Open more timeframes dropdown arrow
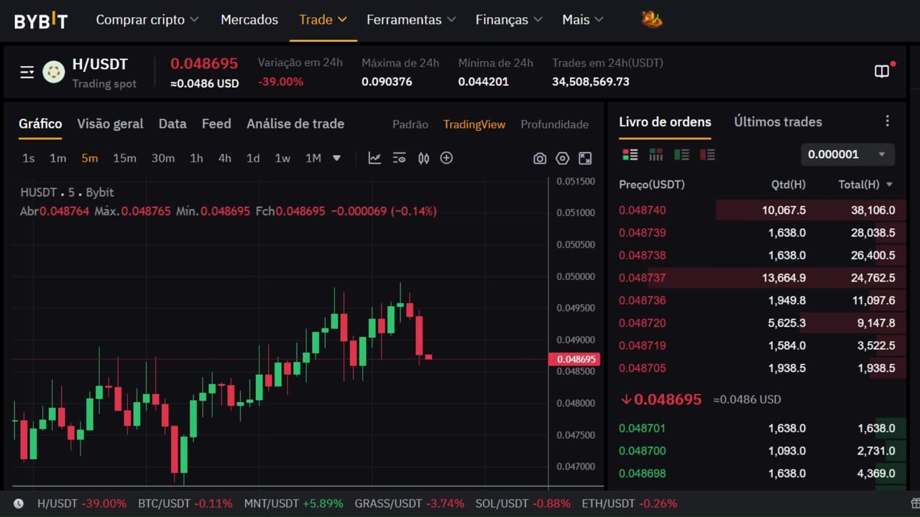Image resolution: width=920 pixels, height=517 pixels. click(336, 158)
